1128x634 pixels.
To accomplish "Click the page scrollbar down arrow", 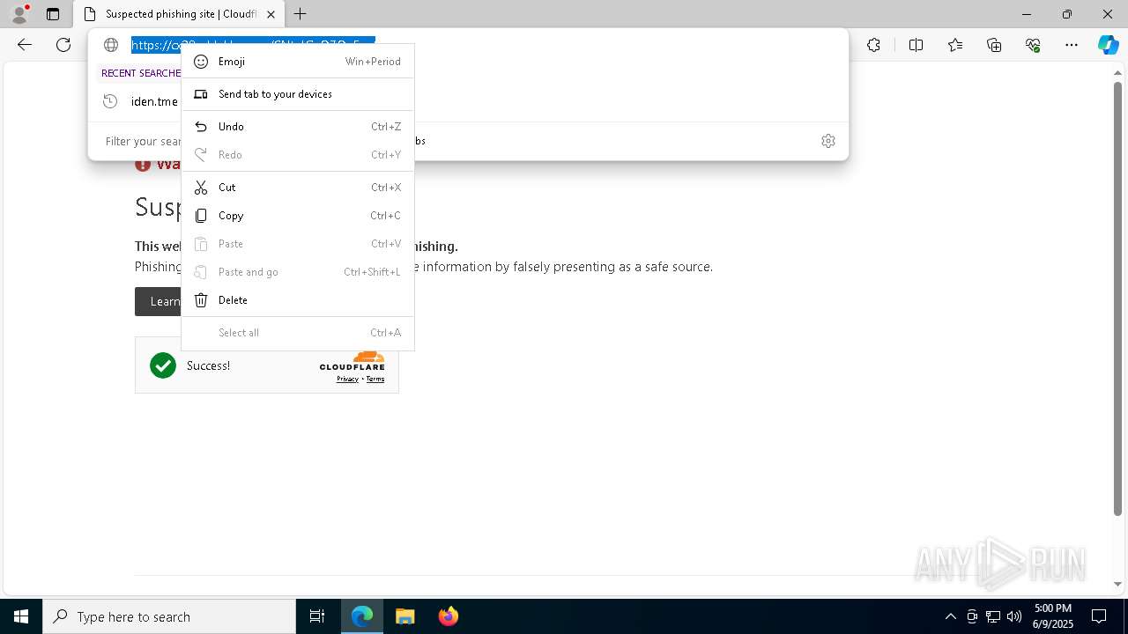I will pyautogui.click(x=1117, y=584).
